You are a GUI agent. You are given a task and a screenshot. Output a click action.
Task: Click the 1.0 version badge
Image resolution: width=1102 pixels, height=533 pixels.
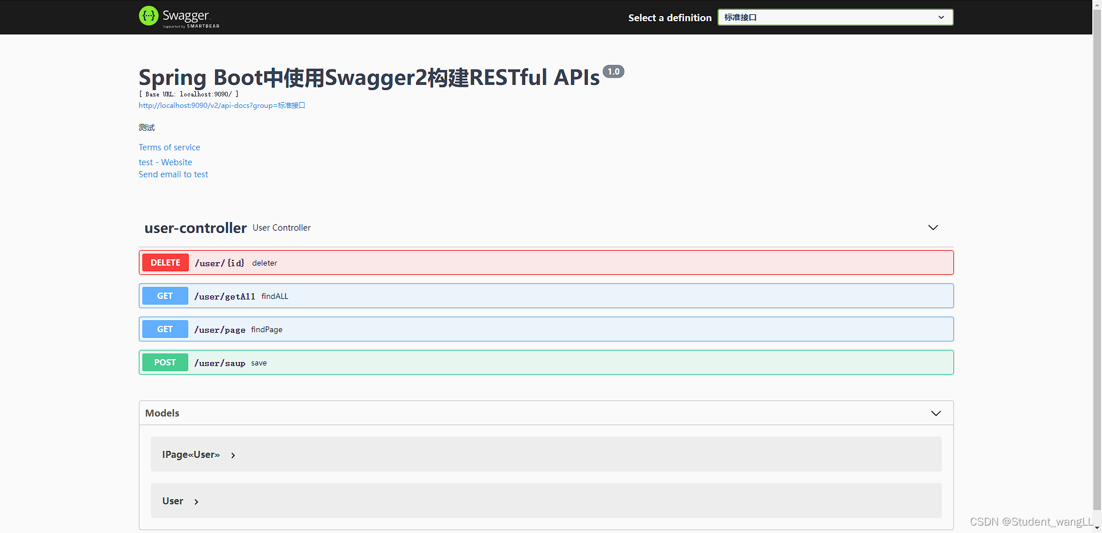pyautogui.click(x=614, y=71)
